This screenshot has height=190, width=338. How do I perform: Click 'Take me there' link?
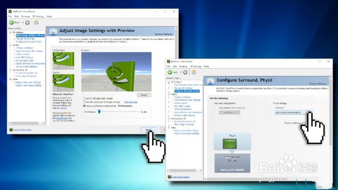click(x=131, y=102)
